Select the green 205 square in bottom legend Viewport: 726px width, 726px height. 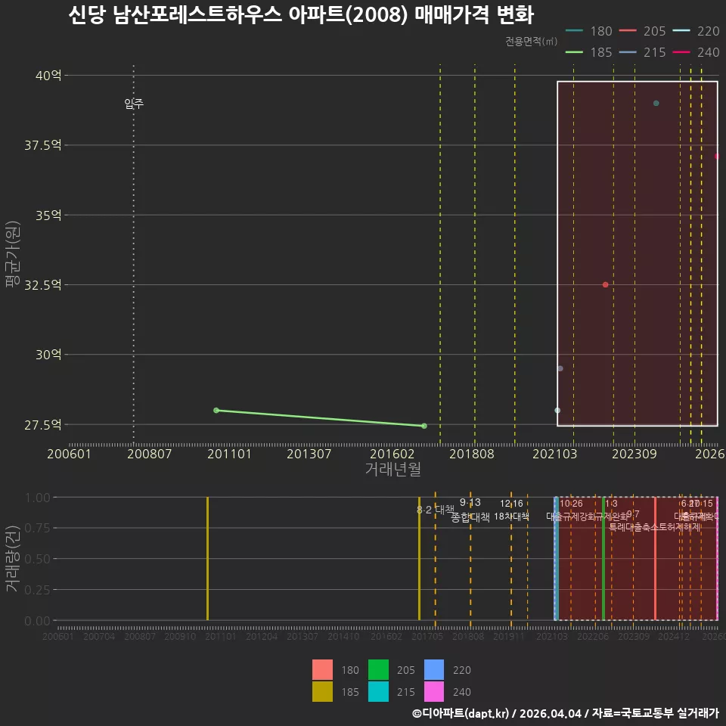pyautogui.click(x=378, y=669)
